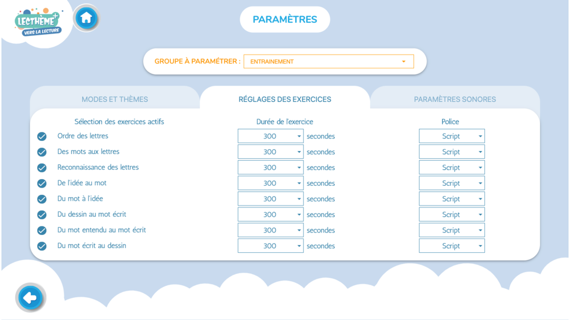Select Réglages des exercices tab
570x320 pixels.
click(x=284, y=99)
